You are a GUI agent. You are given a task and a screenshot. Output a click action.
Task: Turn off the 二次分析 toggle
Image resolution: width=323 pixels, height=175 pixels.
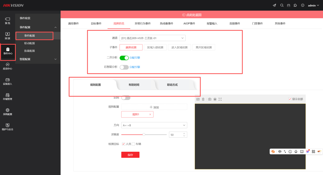124,58
